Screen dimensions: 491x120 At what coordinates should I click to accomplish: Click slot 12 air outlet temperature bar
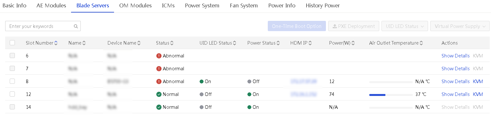pyautogui.click(x=391, y=95)
